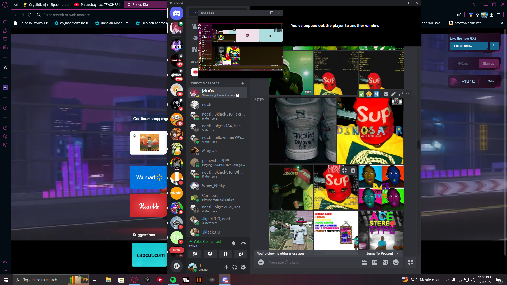Turn on camera in voice panel
Image resolution: width=507 pixels, height=285 pixels.
[195, 254]
